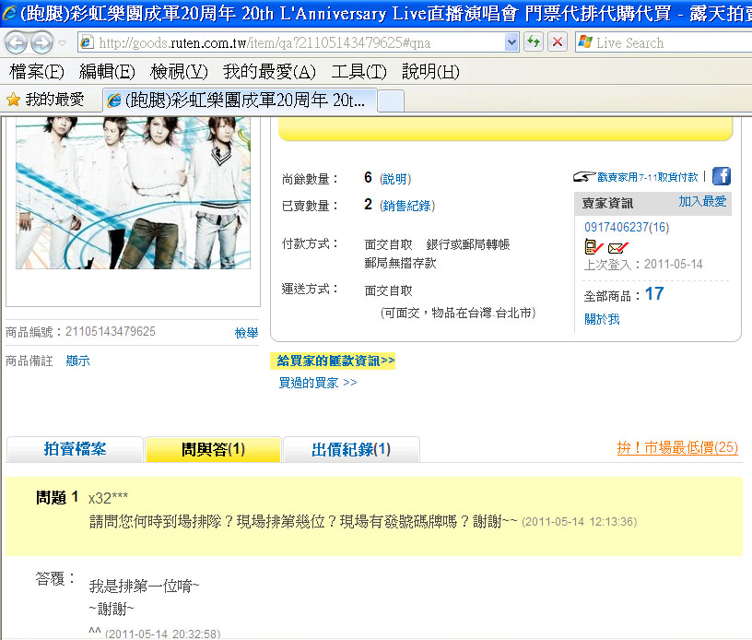Image resolution: width=752 pixels, height=640 pixels.
Task: Click the IE icon on the page tab
Action: click(113, 101)
